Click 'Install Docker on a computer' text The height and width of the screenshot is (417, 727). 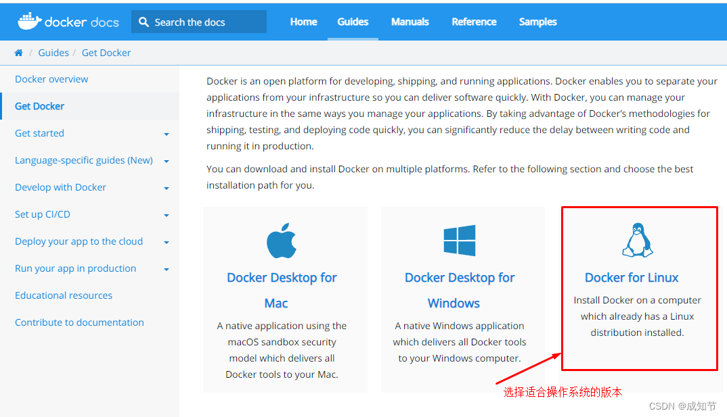pyautogui.click(x=637, y=300)
